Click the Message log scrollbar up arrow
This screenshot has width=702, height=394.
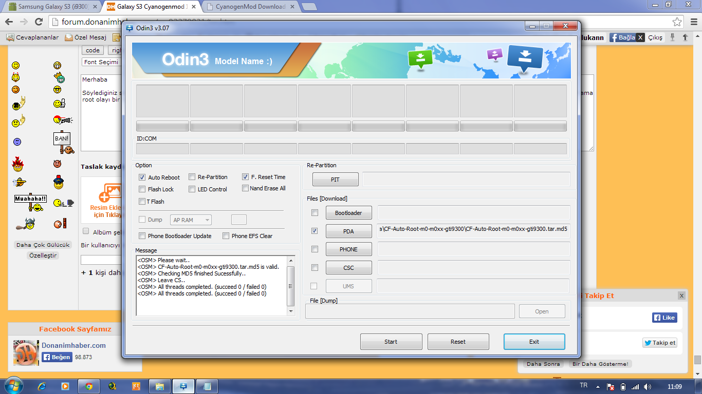291,260
